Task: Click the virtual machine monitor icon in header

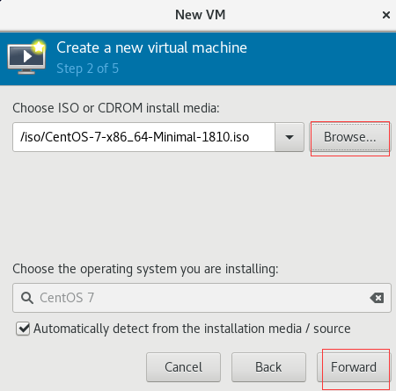Action: point(26,56)
